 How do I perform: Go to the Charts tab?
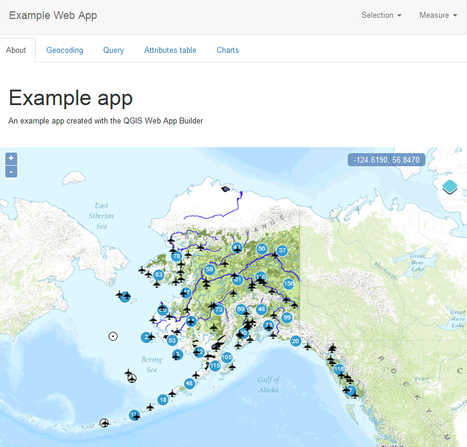point(228,50)
